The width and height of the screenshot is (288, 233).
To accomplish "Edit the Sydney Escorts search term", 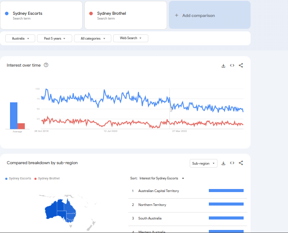I will (x=27, y=14).
